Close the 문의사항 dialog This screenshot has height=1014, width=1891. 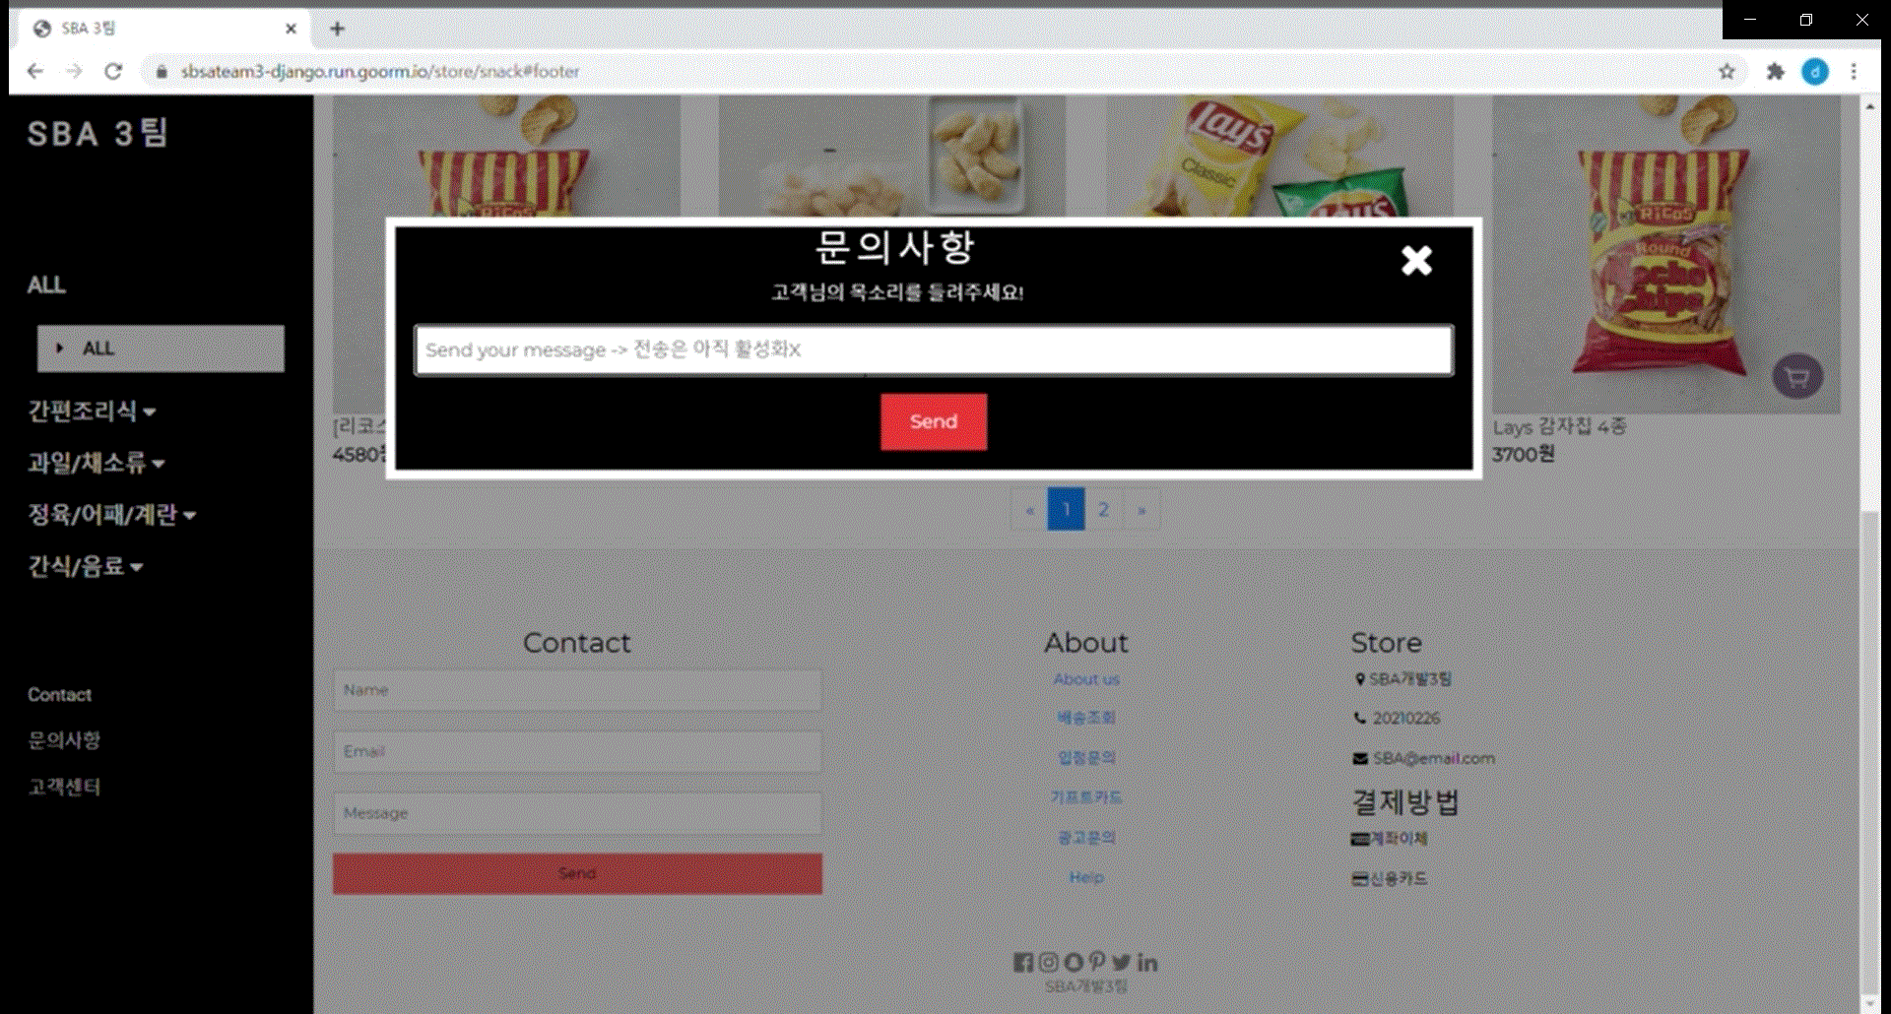pos(1415,261)
